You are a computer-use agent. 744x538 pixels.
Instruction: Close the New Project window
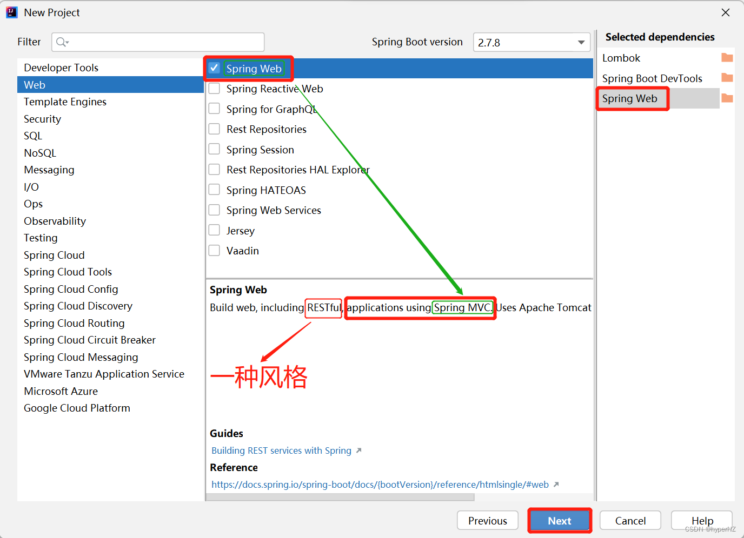pyautogui.click(x=726, y=12)
